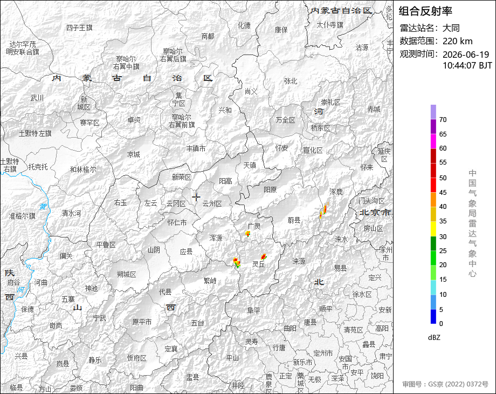Click the "组合反射率" title
This screenshot has height=394, width=496.
tap(425, 11)
